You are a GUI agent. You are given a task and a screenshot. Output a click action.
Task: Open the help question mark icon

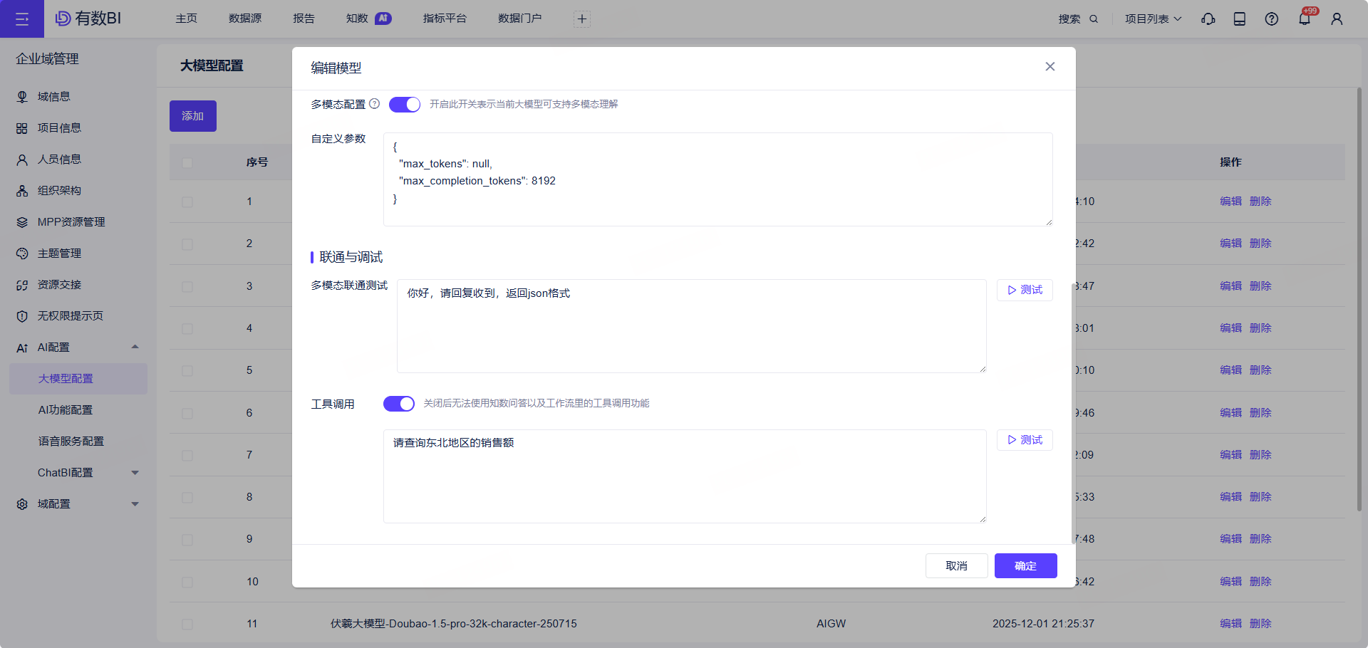[1272, 19]
